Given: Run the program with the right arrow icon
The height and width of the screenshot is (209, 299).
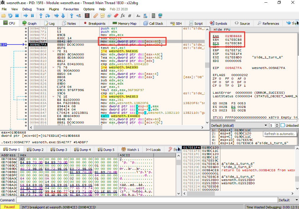Looking at the screenshot, I should click(x=25, y=16).
